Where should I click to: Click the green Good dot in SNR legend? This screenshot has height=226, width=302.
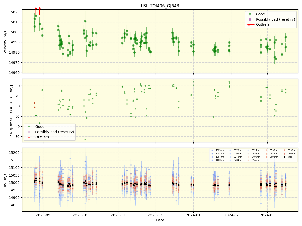pyautogui.click(x=29, y=127)
